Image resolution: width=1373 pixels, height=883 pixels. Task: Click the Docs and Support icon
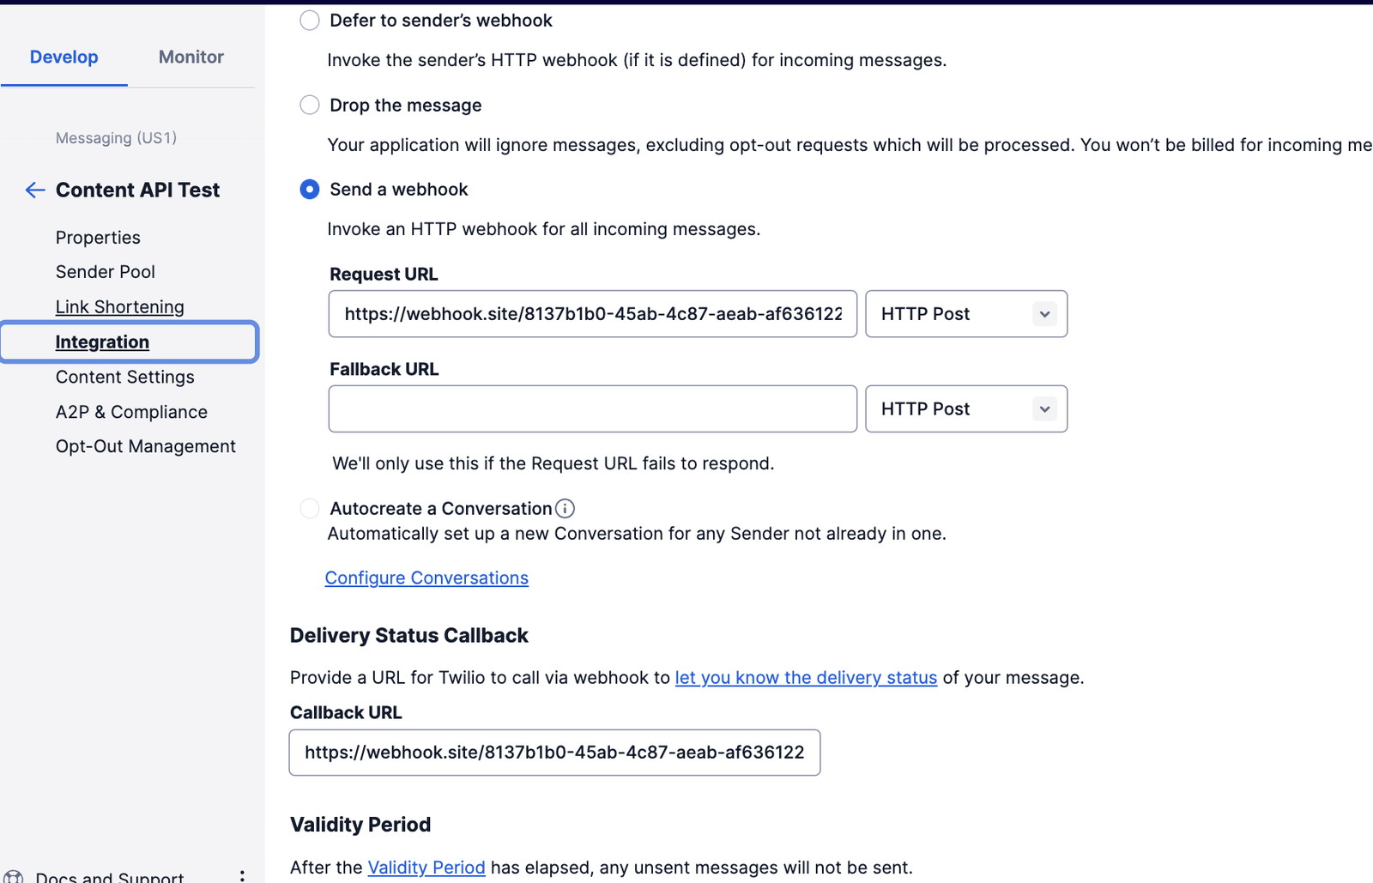coord(14,875)
